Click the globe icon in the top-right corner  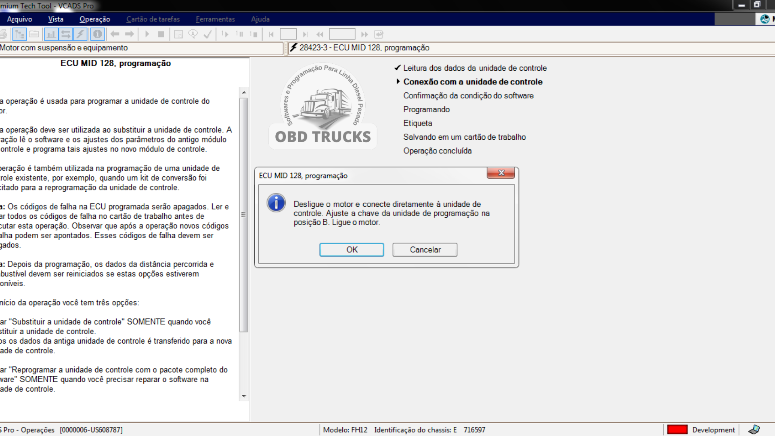765,19
